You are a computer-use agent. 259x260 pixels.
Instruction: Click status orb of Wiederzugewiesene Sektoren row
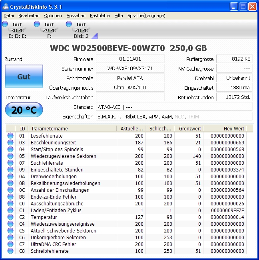point(10,156)
